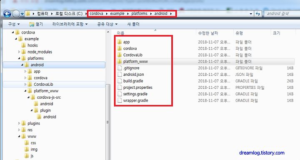Screen dimensions: 300x160
Task: Open recent locations dropdown next to navigation arrows
Action: click(22, 14)
